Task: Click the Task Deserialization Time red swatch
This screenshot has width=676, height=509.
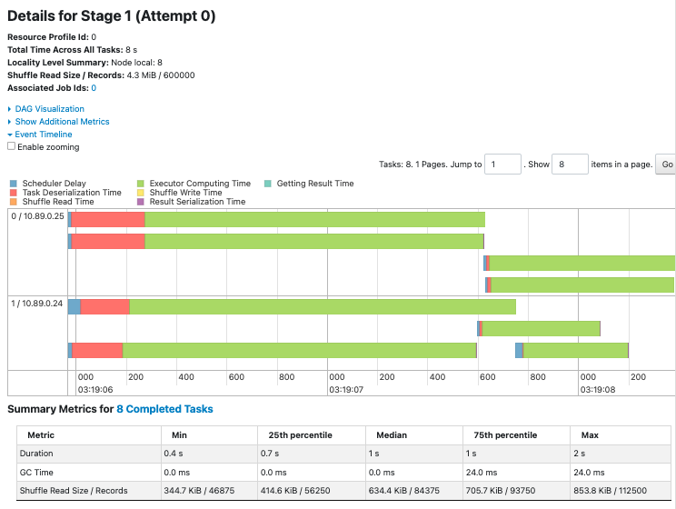Action: point(14,193)
